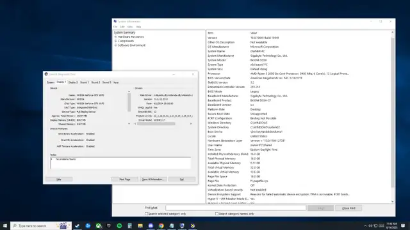The width and height of the screenshot is (410, 230).
Task: Click Device list scroll up arrow
Action: [129, 91]
